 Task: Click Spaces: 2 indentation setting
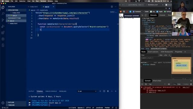81,108
